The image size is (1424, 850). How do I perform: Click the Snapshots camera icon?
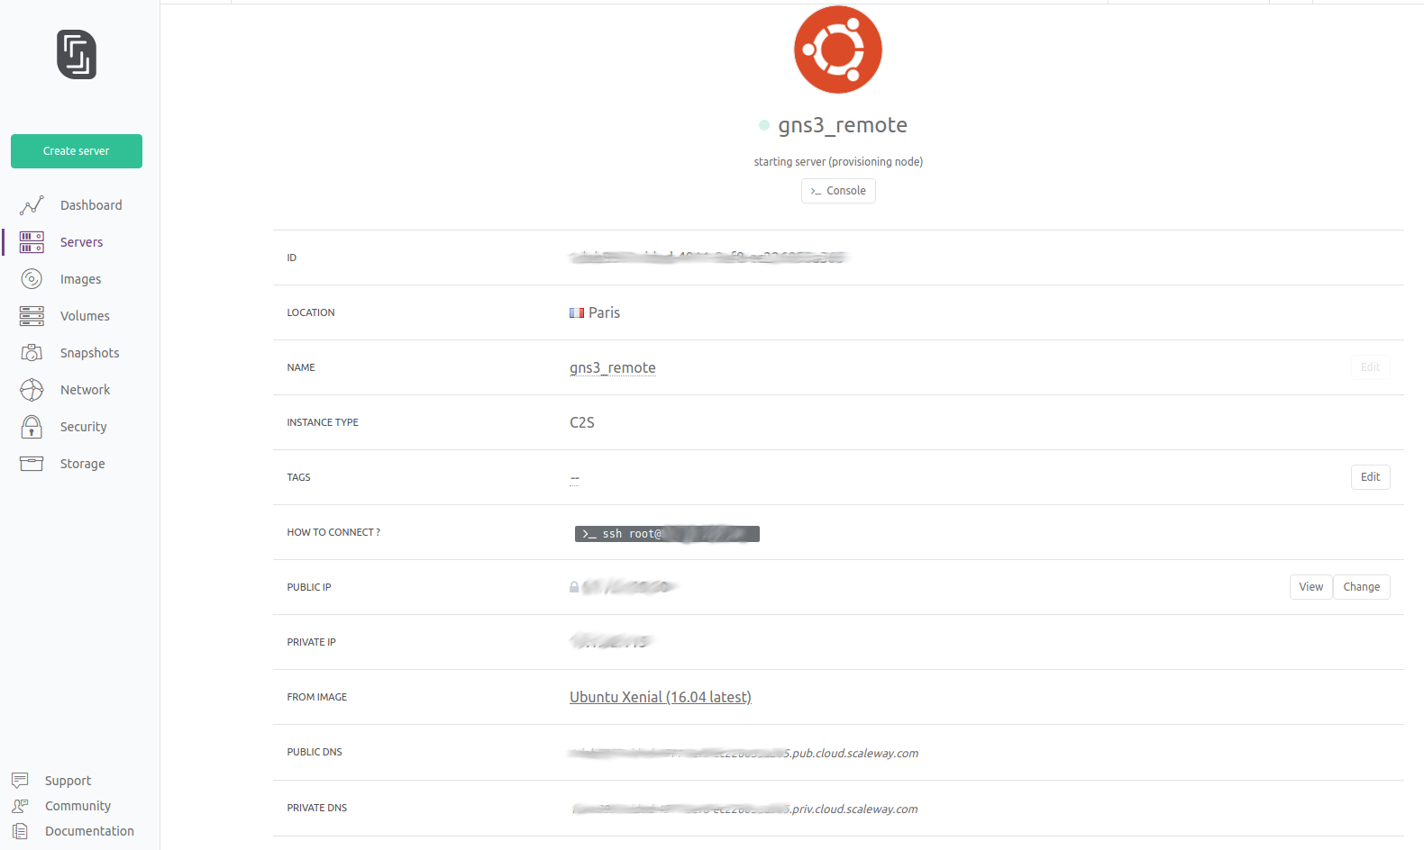(x=32, y=353)
